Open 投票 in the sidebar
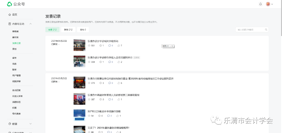Viewport: 282px width, 133px height. (14, 108)
